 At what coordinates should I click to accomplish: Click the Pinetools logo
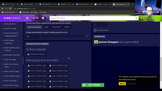(12, 18)
